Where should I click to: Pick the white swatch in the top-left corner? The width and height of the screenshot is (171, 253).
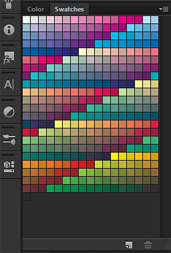coord(26,20)
